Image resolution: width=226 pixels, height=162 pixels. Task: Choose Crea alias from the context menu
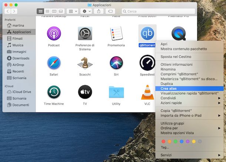click(x=189, y=88)
